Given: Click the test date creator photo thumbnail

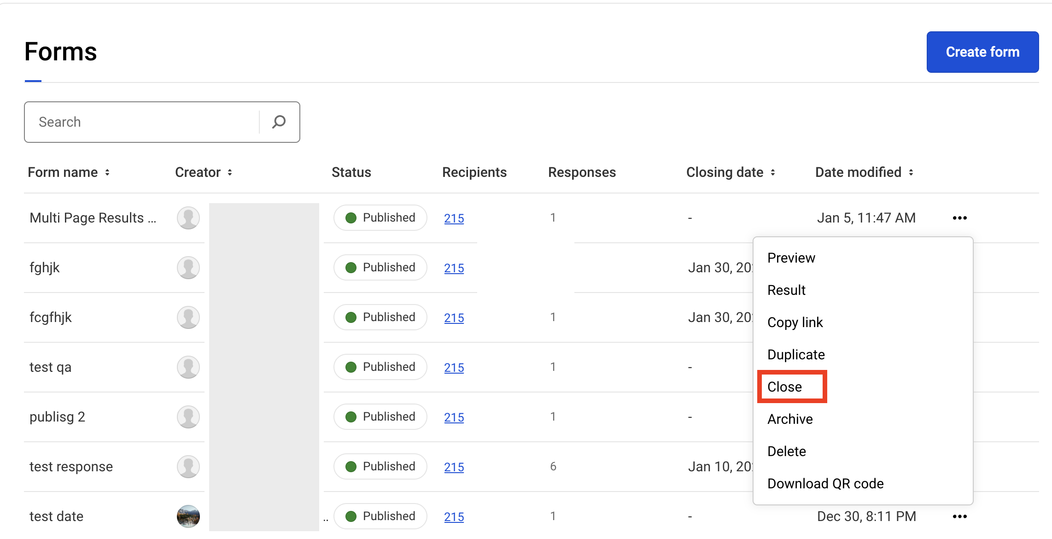Looking at the screenshot, I should point(188,516).
